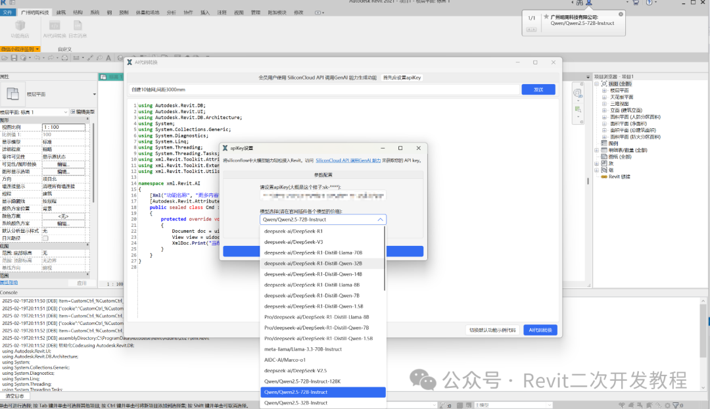Click the floor plan type thumbnail in Properties
This screenshot has height=409, width=710.
pos(12,94)
